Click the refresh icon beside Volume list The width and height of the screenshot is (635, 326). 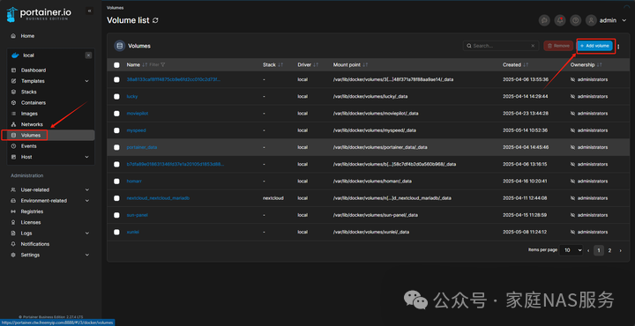155,20
